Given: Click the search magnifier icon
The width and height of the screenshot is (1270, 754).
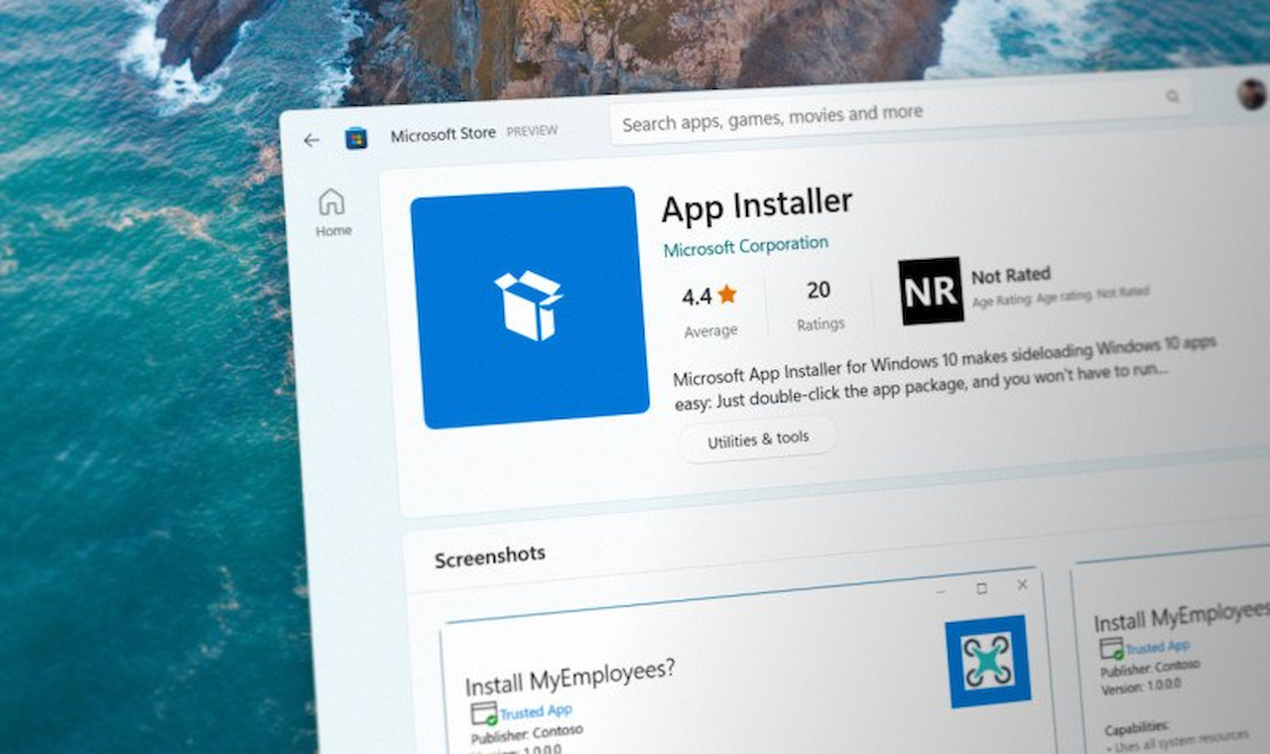Looking at the screenshot, I should pyautogui.click(x=1174, y=96).
